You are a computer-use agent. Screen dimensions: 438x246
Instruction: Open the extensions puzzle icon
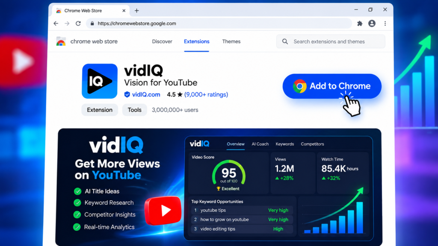(360, 23)
